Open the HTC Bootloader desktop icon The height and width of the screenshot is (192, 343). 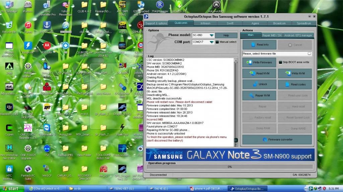click(x=9, y=172)
